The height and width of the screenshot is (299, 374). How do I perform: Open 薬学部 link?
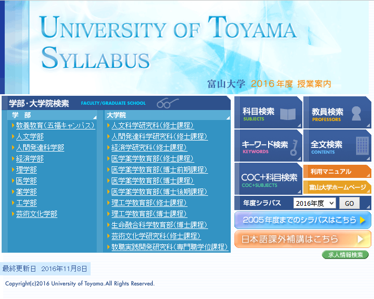pyautogui.click(x=26, y=192)
